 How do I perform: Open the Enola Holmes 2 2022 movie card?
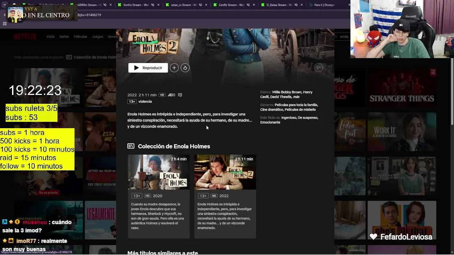click(x=225, y=196)
